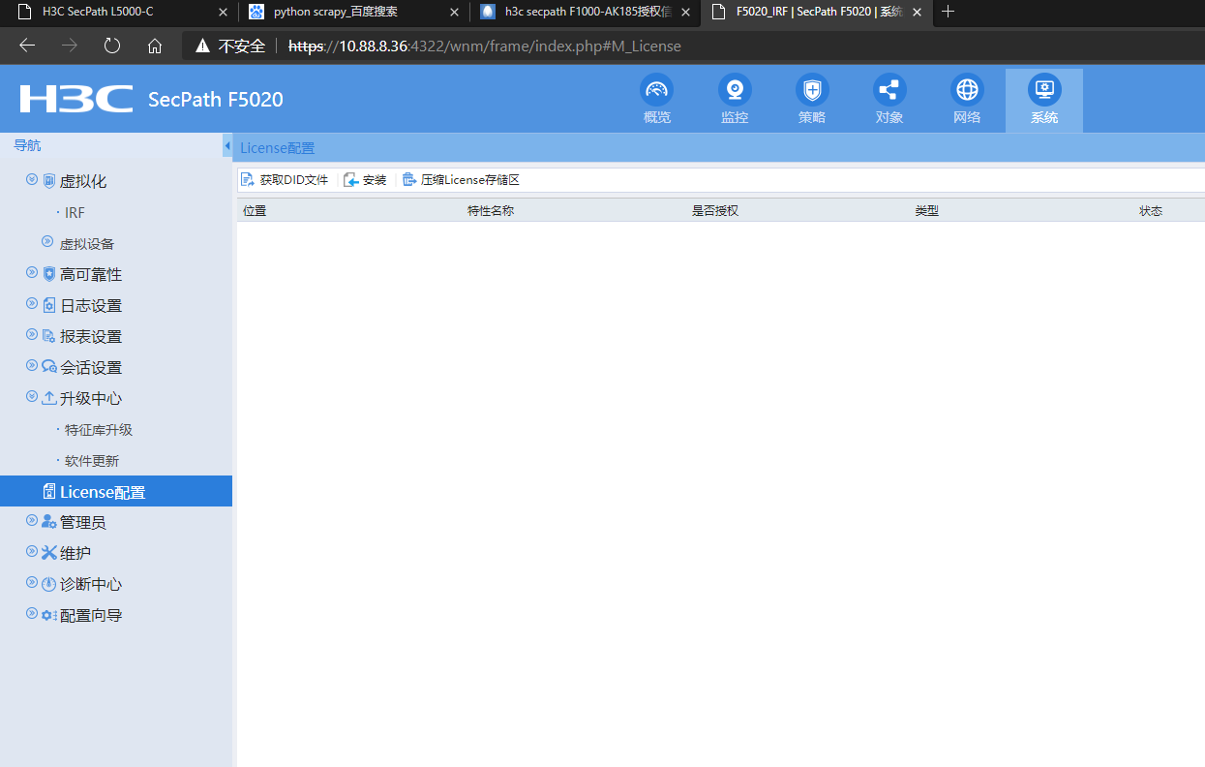Sort by 位置 column header
1205x767 pixels.
[x=255, y=210]
